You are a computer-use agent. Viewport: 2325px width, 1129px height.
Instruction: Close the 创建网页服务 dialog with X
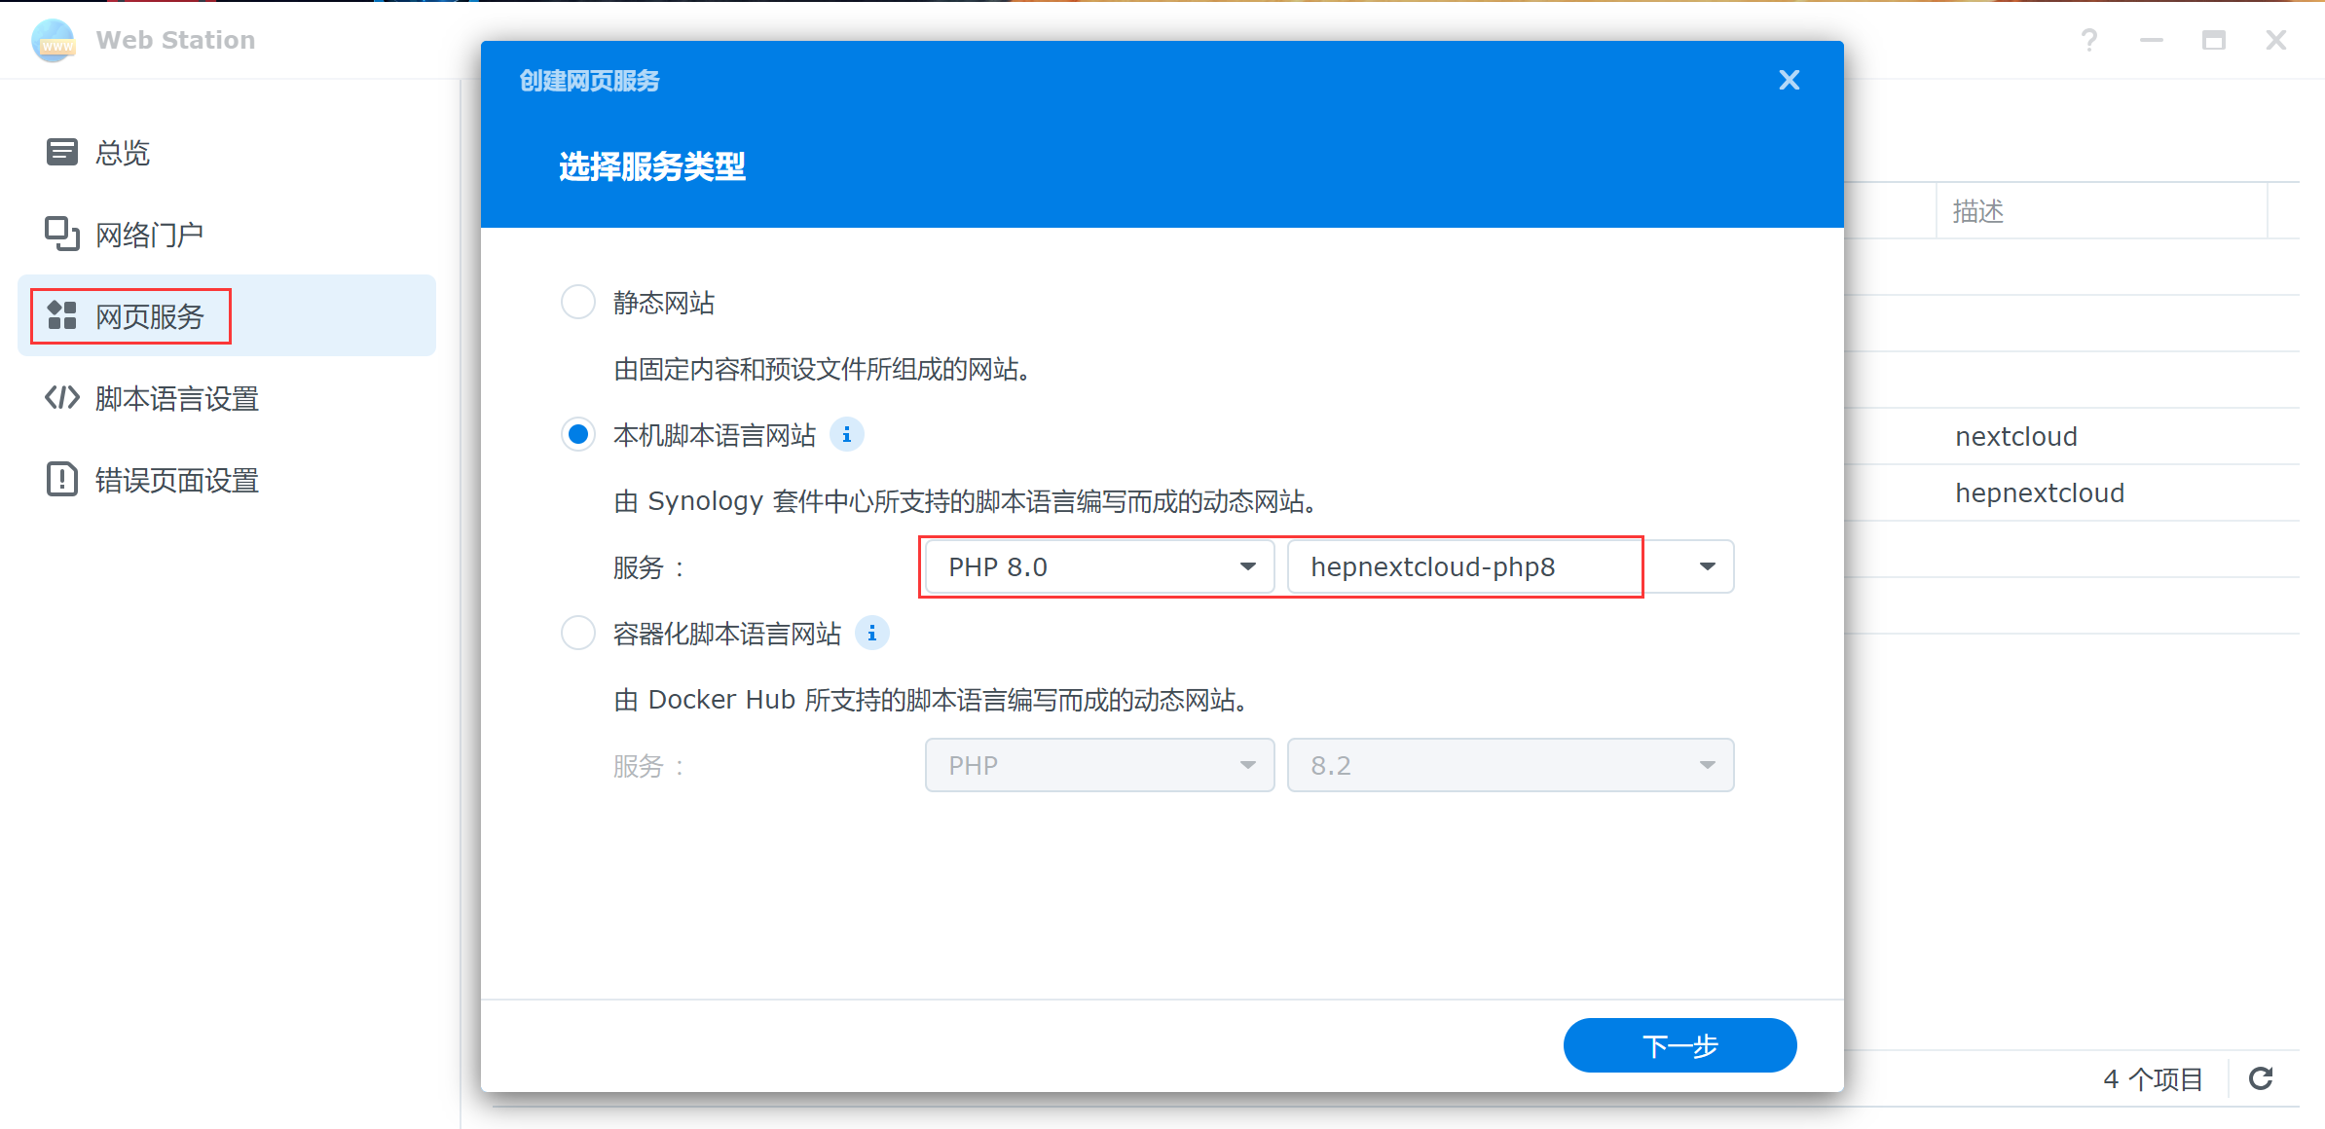(x=1789, y=79)
